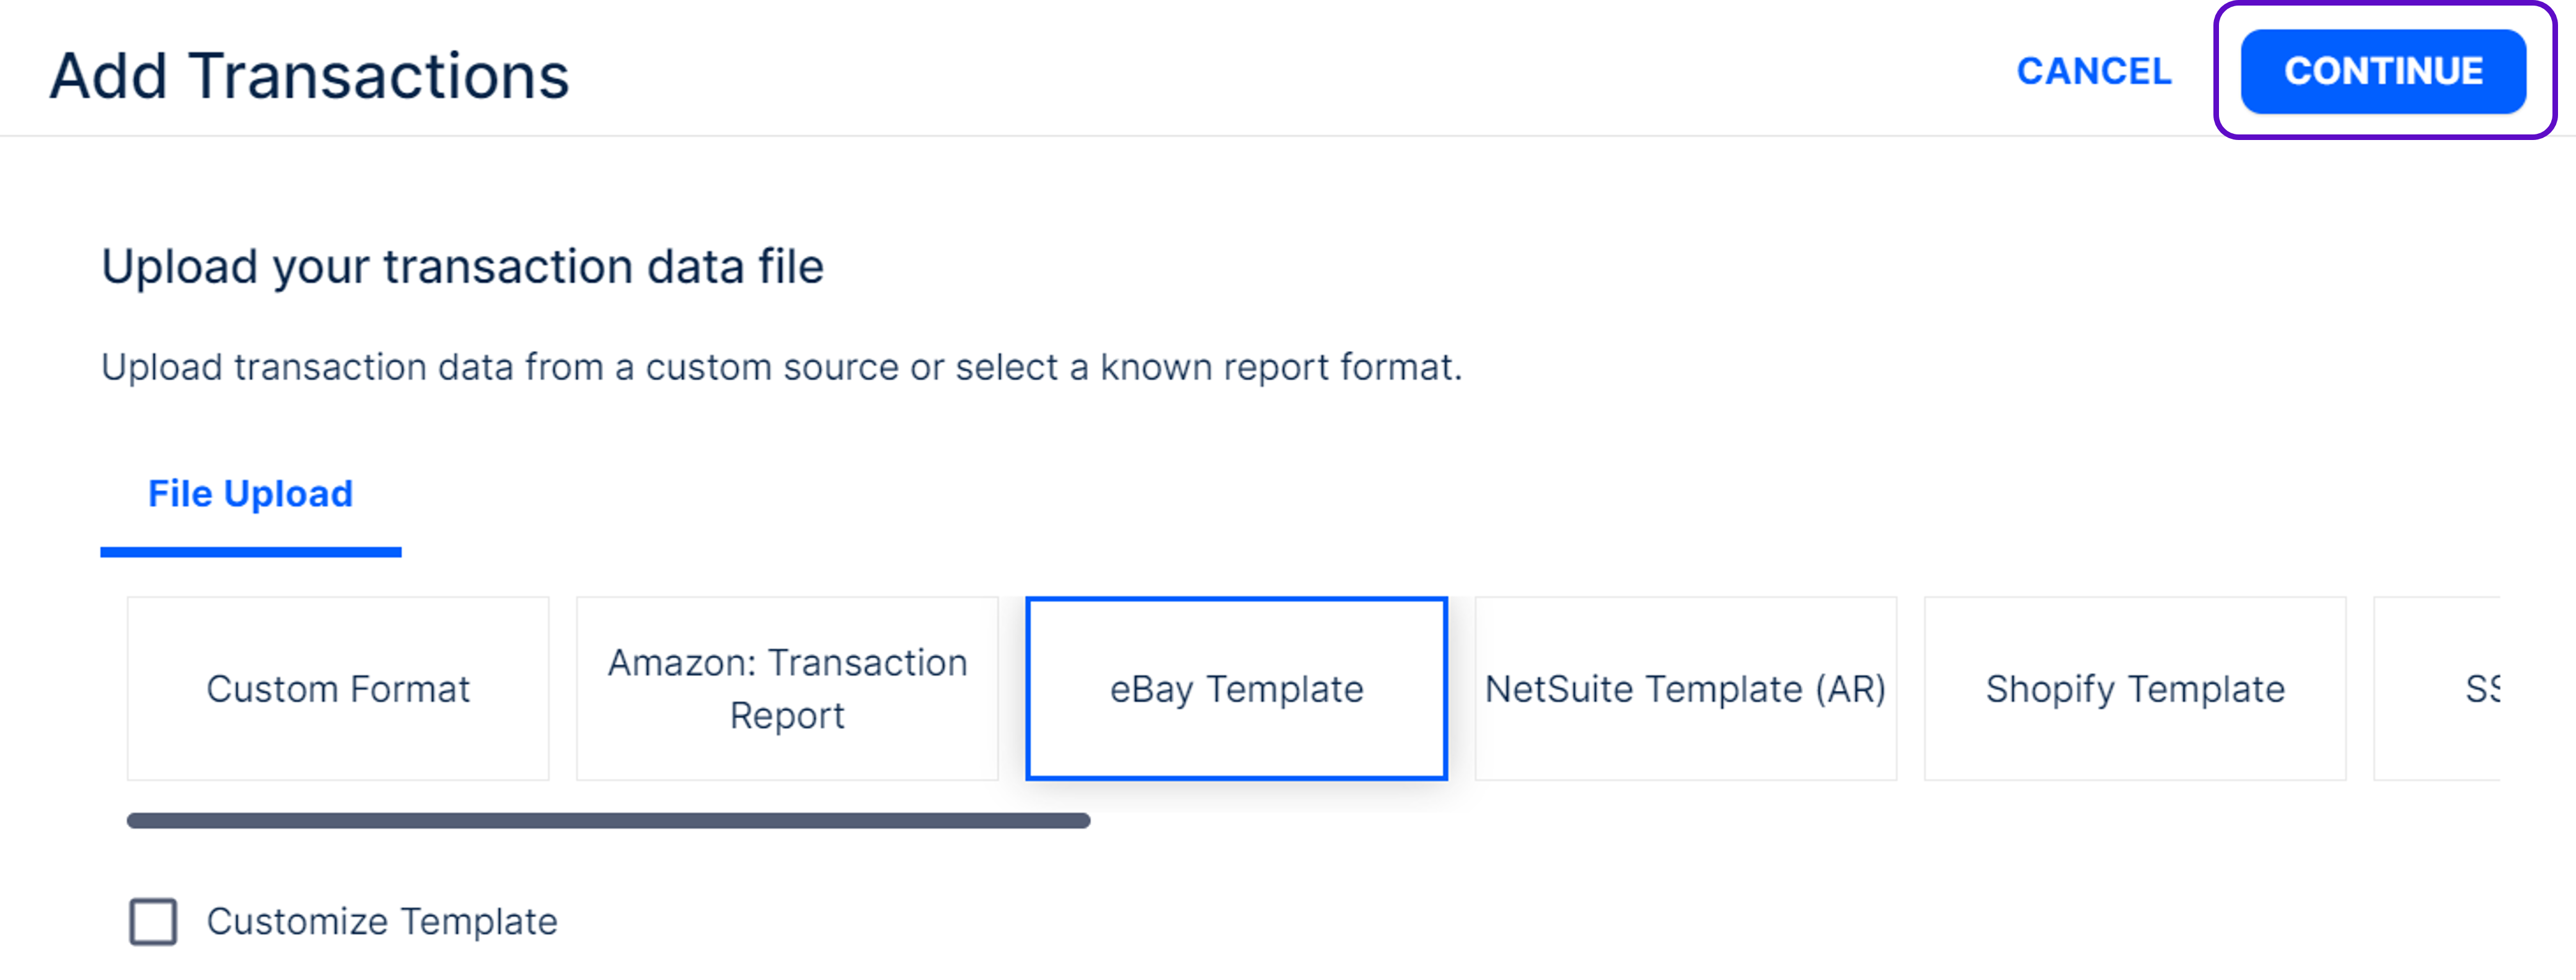This screenshot has height=980, width=2576.
Task: Click the blue underline below File Upload
Action: tap(250, 551)
